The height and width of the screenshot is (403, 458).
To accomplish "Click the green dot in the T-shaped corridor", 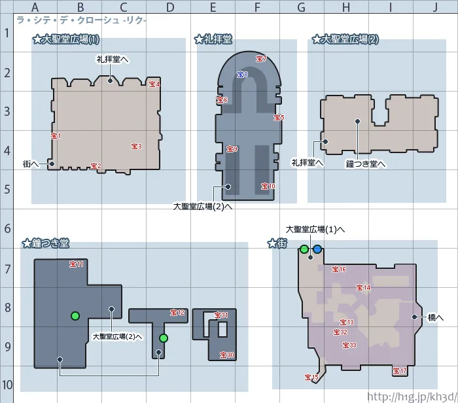I will click(x=163, y=338).
